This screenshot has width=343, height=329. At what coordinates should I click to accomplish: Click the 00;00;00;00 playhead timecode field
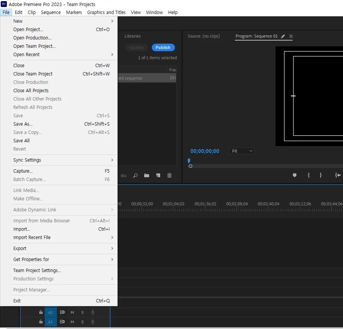tap(205, 151)
